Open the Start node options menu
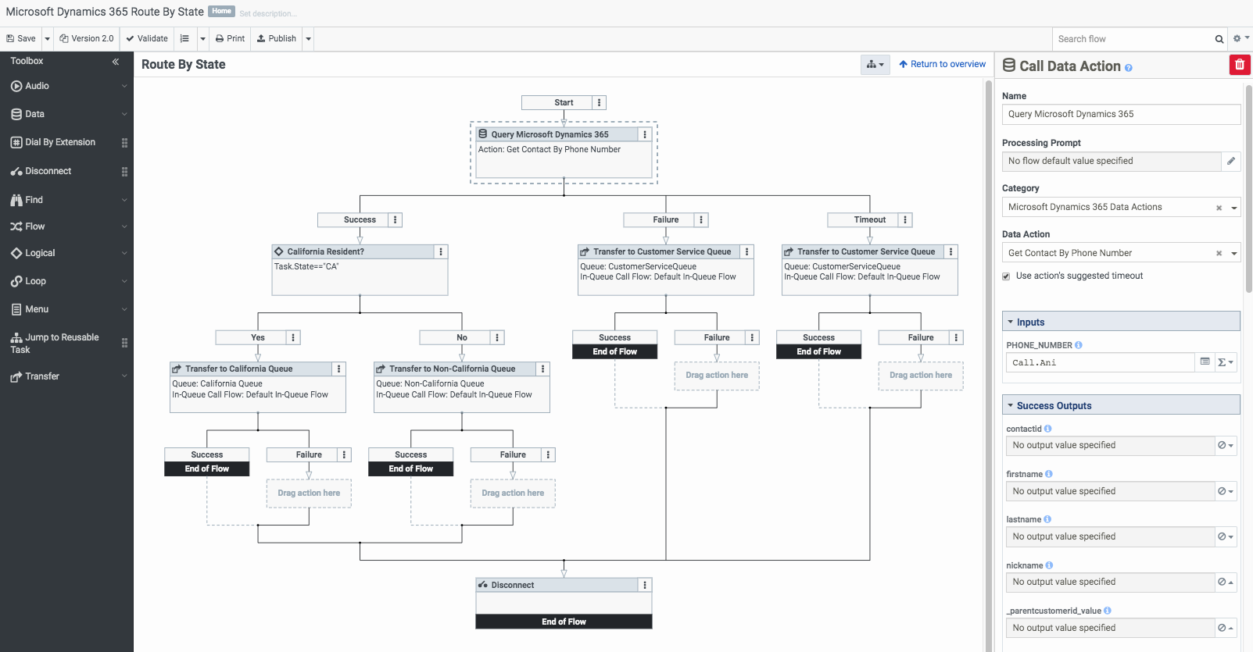Screen dimensions: 1253x652 click(x=599, y=102)
